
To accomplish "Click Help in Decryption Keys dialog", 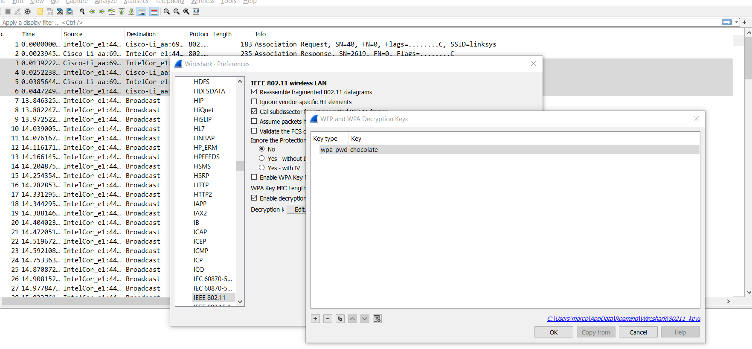I will (x=680, y=332).
